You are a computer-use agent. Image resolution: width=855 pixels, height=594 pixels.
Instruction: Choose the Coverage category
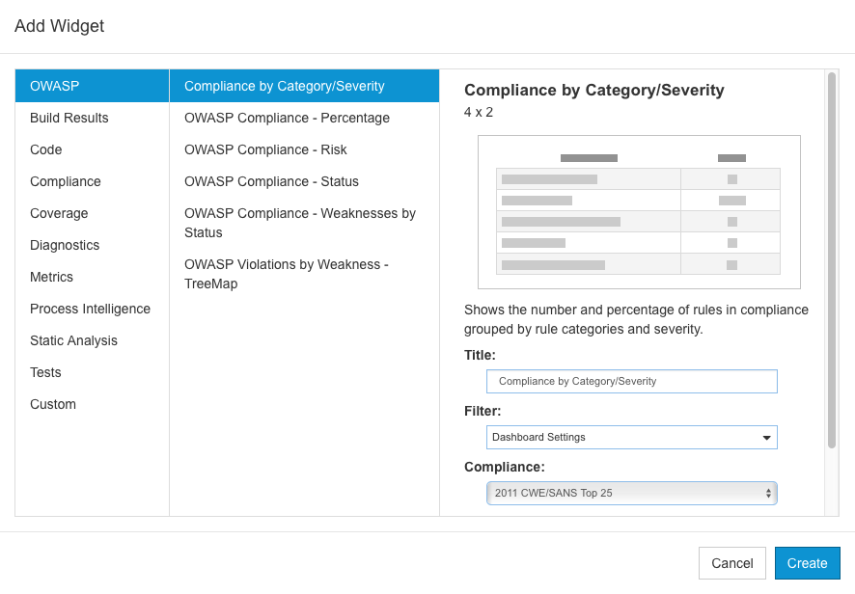[x=92, y=213]
